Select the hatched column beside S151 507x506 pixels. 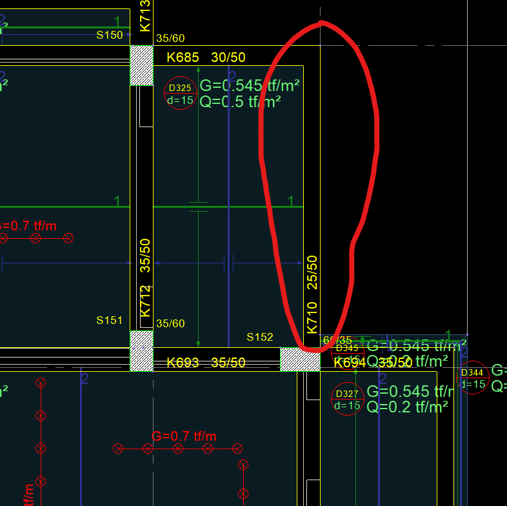142,351
